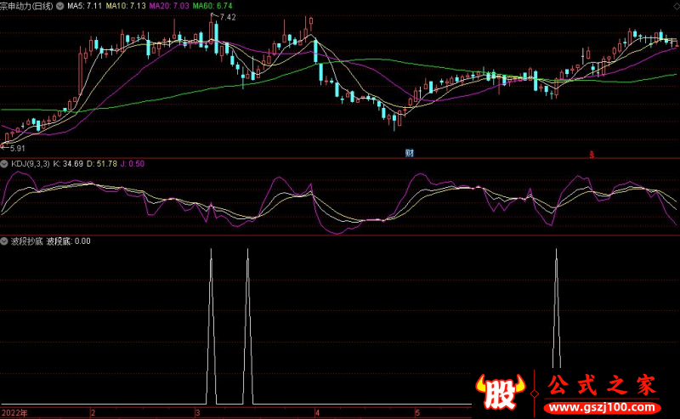Click the 5.91 low price arrow marker
Screen dimensions: 680x419
click(14, 148)
